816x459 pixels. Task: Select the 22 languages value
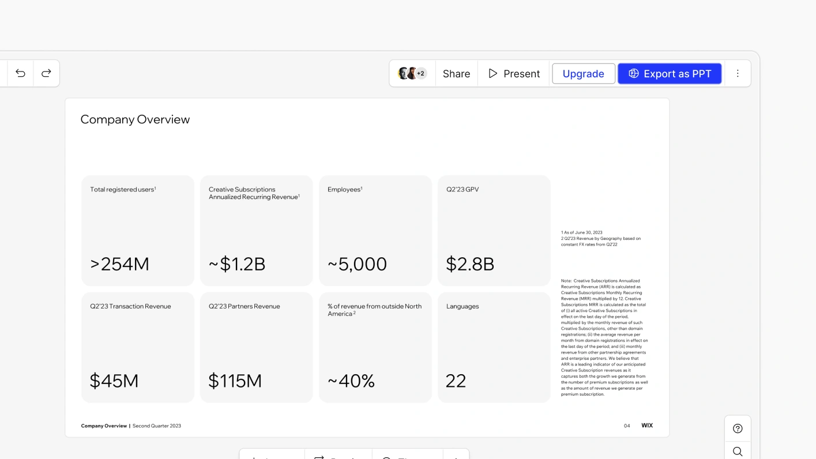[x=456, y=381]
